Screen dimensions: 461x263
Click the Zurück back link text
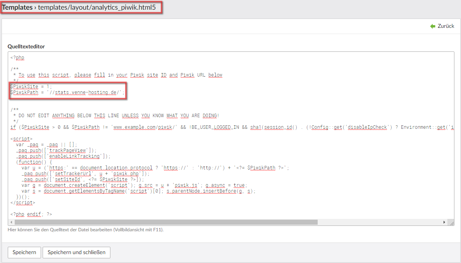[x=446, y=26]
